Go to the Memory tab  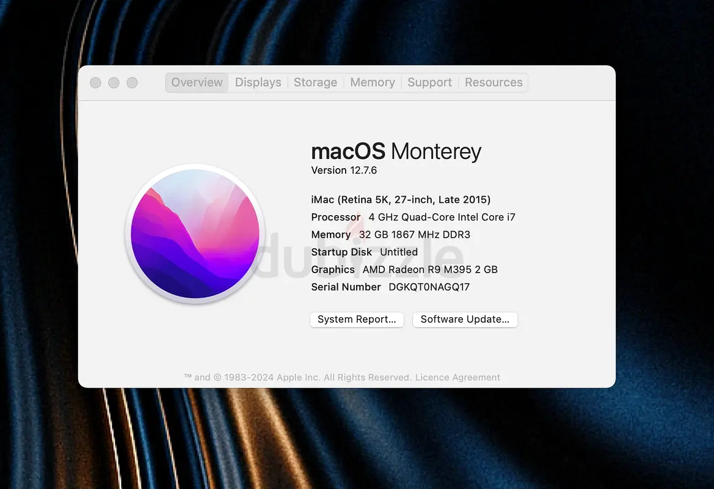[x=373, y=83]
